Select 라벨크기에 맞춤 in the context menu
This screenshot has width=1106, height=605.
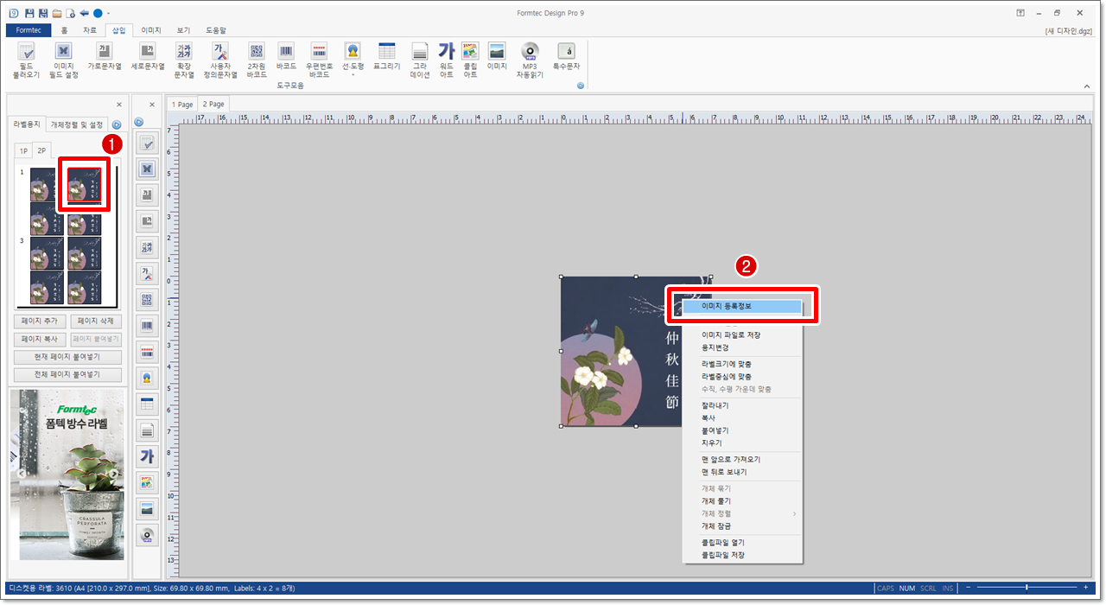tap(743, 364)
